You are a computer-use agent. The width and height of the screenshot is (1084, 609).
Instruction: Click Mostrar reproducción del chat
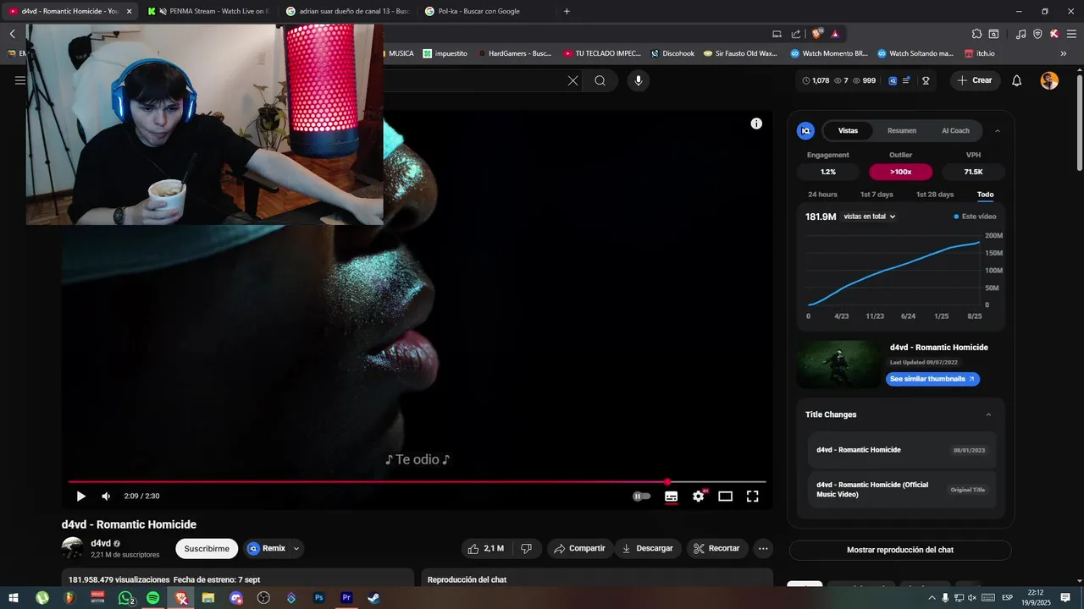[900, 550]
